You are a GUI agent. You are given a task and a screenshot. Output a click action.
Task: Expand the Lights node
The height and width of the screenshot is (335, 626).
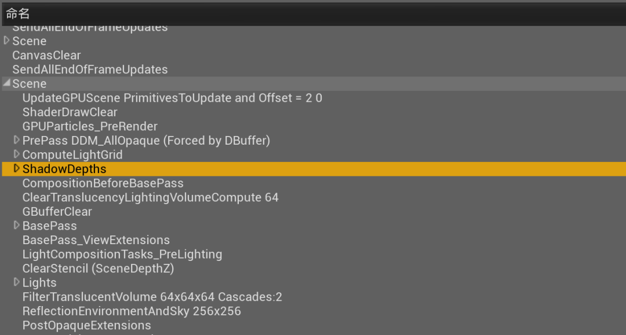(x=17, y=282)
